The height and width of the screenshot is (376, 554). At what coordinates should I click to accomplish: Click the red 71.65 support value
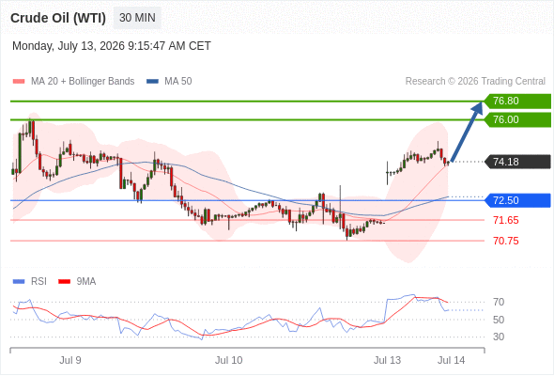coord(505,220)
